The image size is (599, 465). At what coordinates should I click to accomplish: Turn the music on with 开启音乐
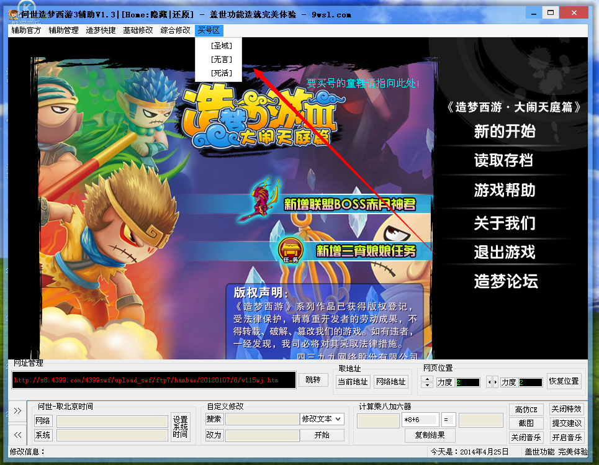pyautogui.click(x=566, y=438)
